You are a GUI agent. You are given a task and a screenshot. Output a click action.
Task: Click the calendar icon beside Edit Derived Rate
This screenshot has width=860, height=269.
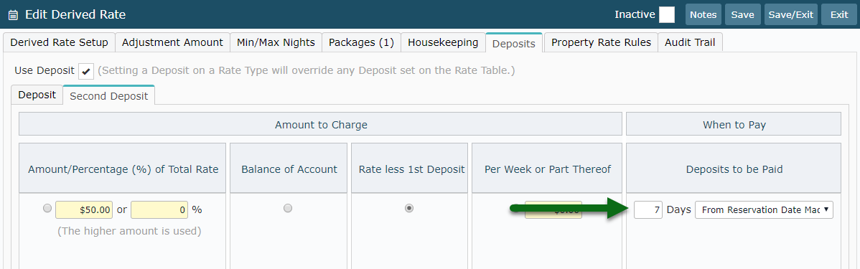[13, 15]
